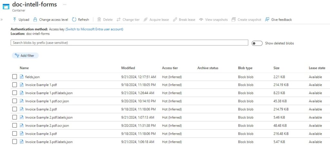Open Invoice Example 1.pdf.labels.json blob
Viewport: 330px width, 145px height.
click(49, 93)
